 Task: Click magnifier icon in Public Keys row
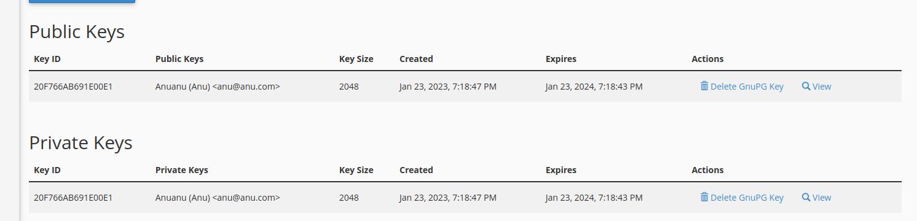coord(806,86)
